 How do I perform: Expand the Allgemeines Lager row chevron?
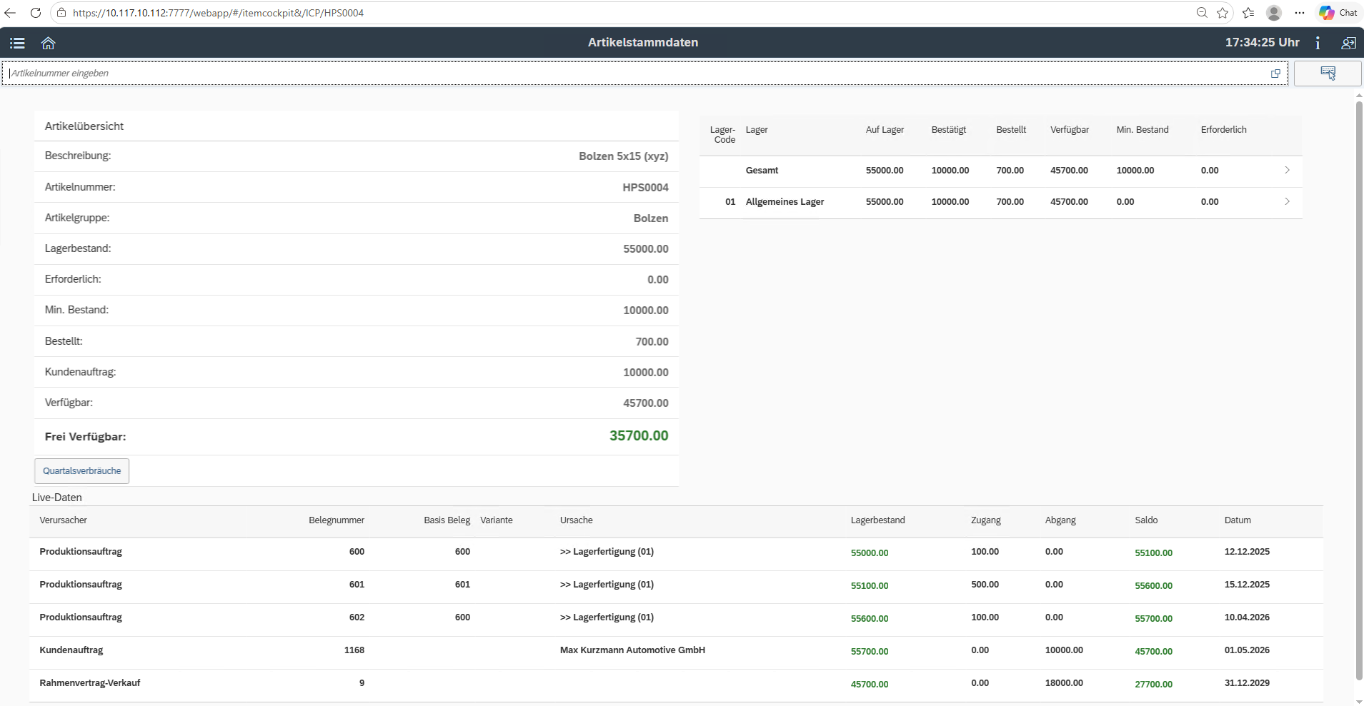click(x=1287, y=201)
